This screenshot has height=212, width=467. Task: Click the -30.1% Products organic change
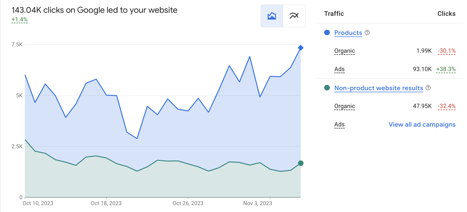point(447,51)
